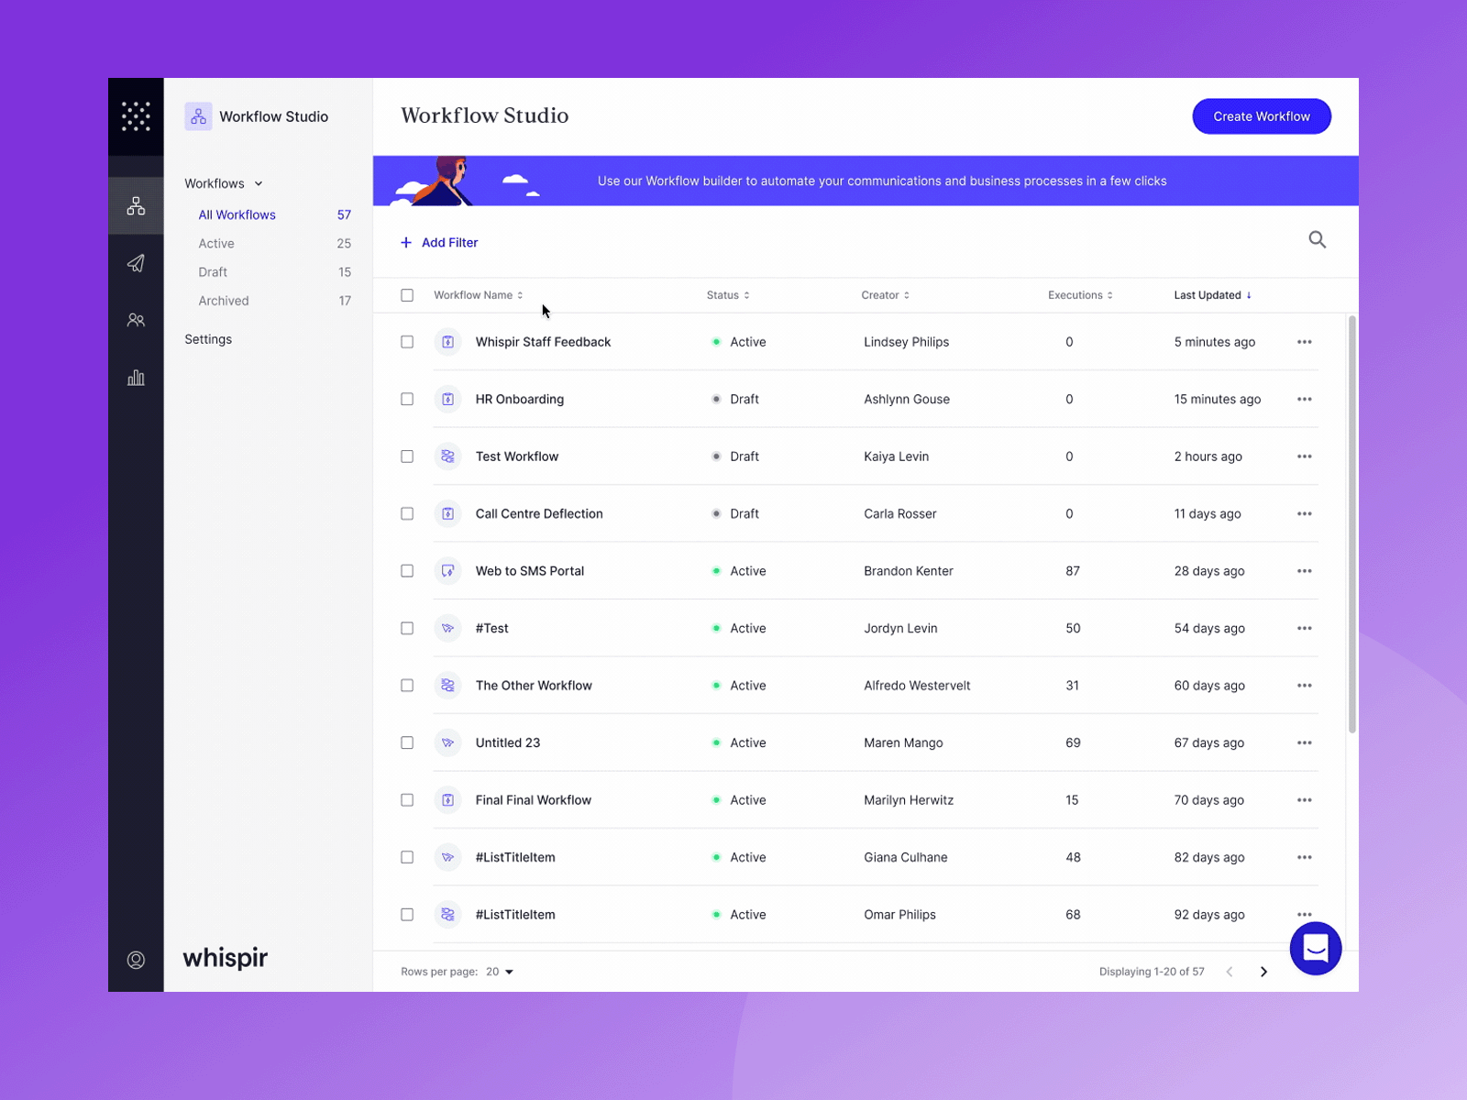Open the Rows per page dropdown
The image size is (1467, 1100).
[x=502, y=972]
